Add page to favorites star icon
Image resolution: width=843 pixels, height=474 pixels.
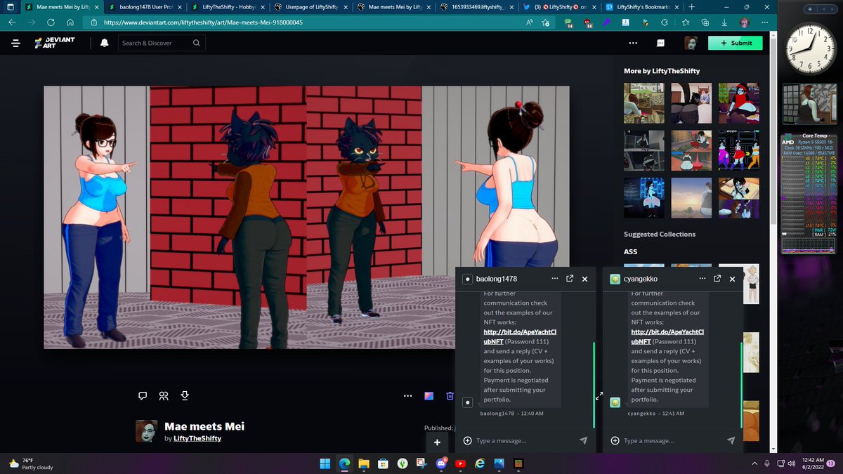547,22
